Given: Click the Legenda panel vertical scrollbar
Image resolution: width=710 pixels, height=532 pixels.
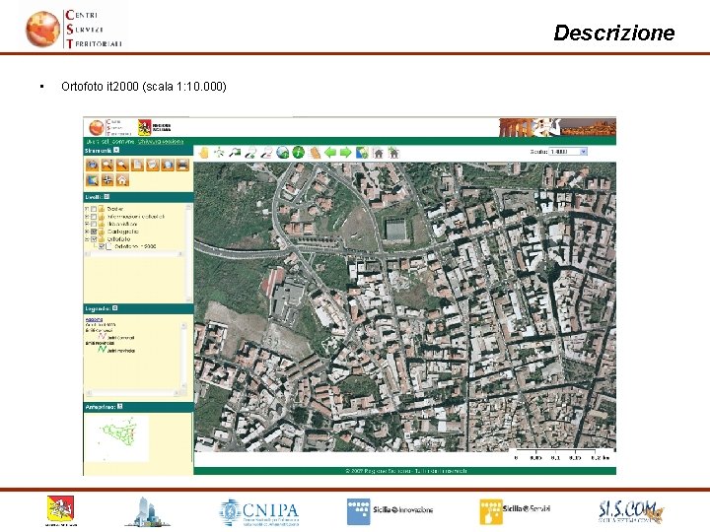Looking at the screenshot, I should pos(183,356).
